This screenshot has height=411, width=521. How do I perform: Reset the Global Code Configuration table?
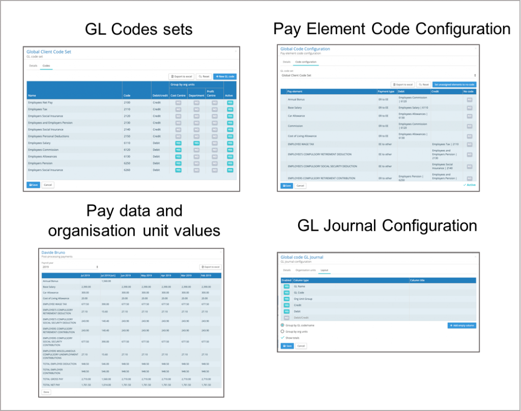[x=423, y=84]
